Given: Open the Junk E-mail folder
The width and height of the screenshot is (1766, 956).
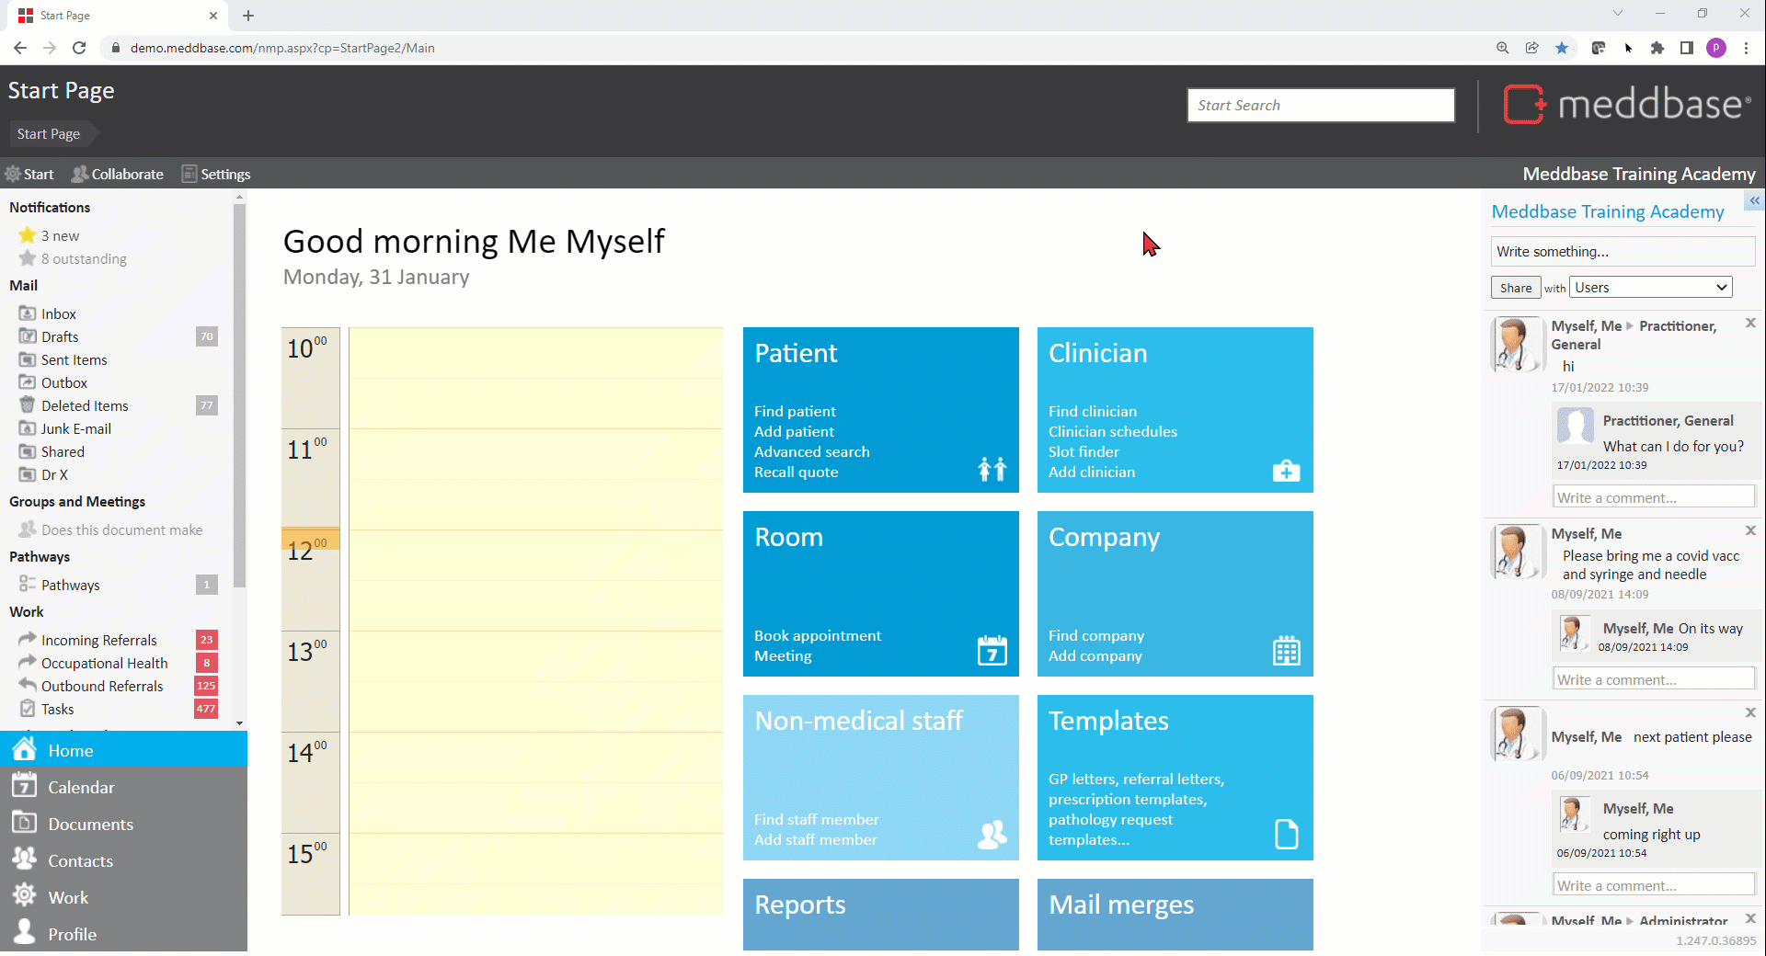Looking at the screenshot, I should (75, 428).
